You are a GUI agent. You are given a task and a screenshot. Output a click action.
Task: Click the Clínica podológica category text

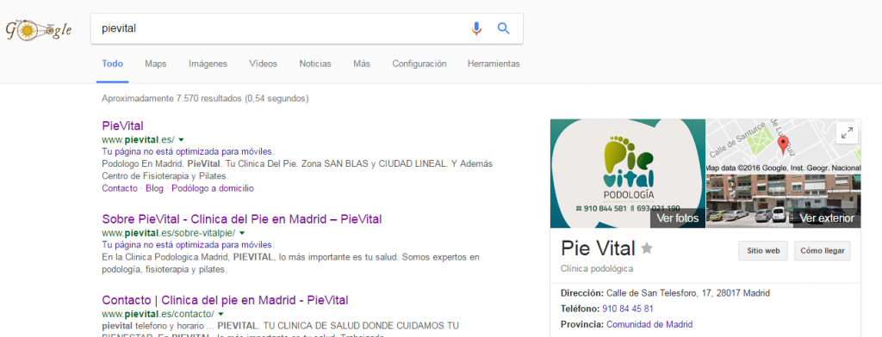pos(597,269)
